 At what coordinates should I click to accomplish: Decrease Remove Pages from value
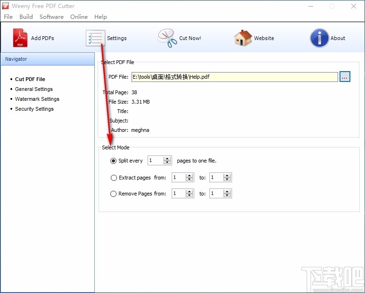pyautogui.click(x=189, y=195)
